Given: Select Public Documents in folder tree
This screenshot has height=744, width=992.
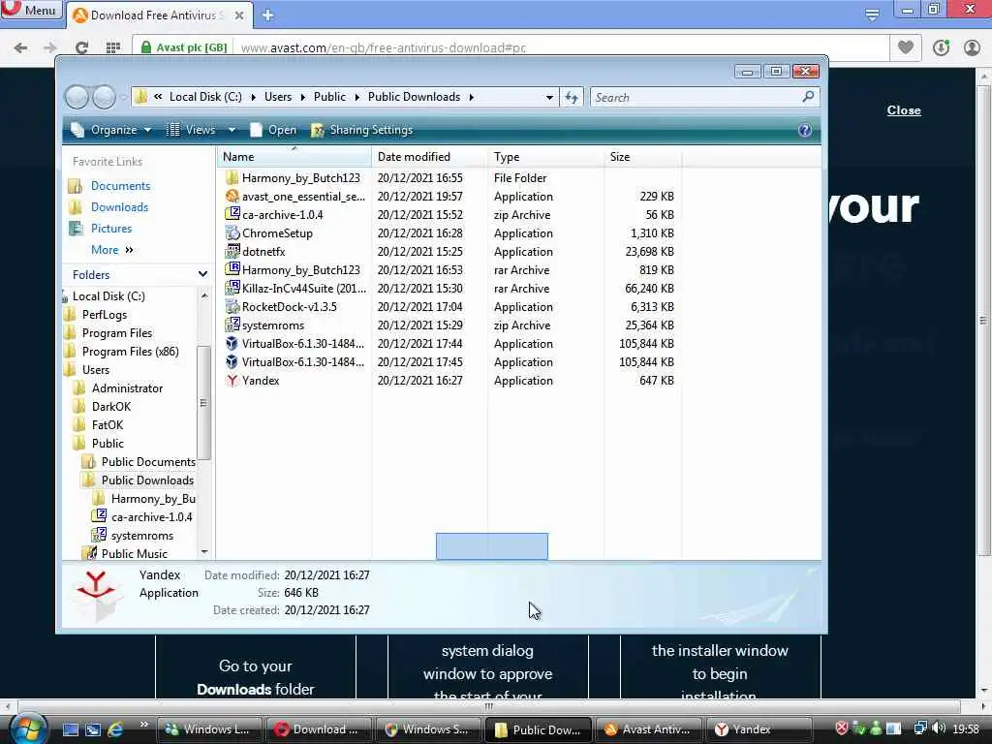Looking at the screenshot, I should [x=148, y=462].
